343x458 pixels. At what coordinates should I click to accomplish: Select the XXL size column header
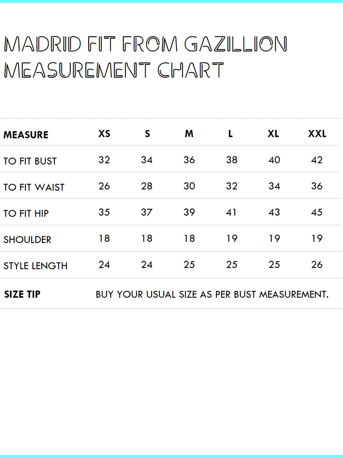pos(317,134)
